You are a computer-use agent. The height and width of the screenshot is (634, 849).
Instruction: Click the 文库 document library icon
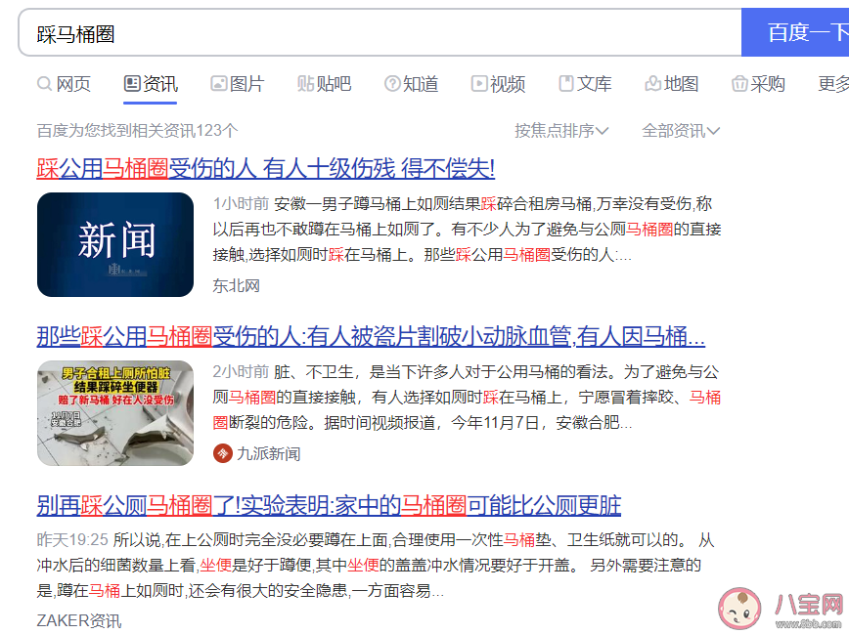click(565, 83)
